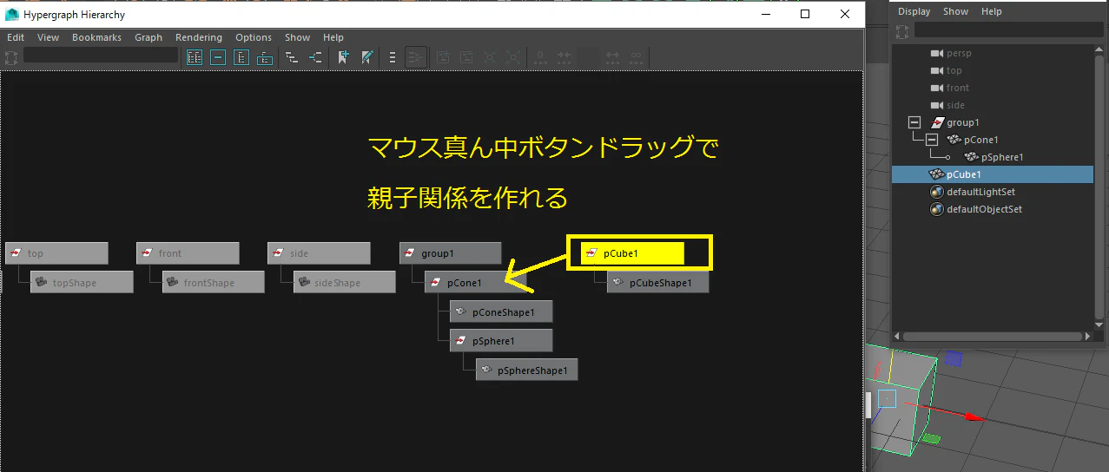Click the Frame Hierarchy icon in Hypergraph toolbar
The height and width of the screenshot is (472, 1109).
coord(241,57)
